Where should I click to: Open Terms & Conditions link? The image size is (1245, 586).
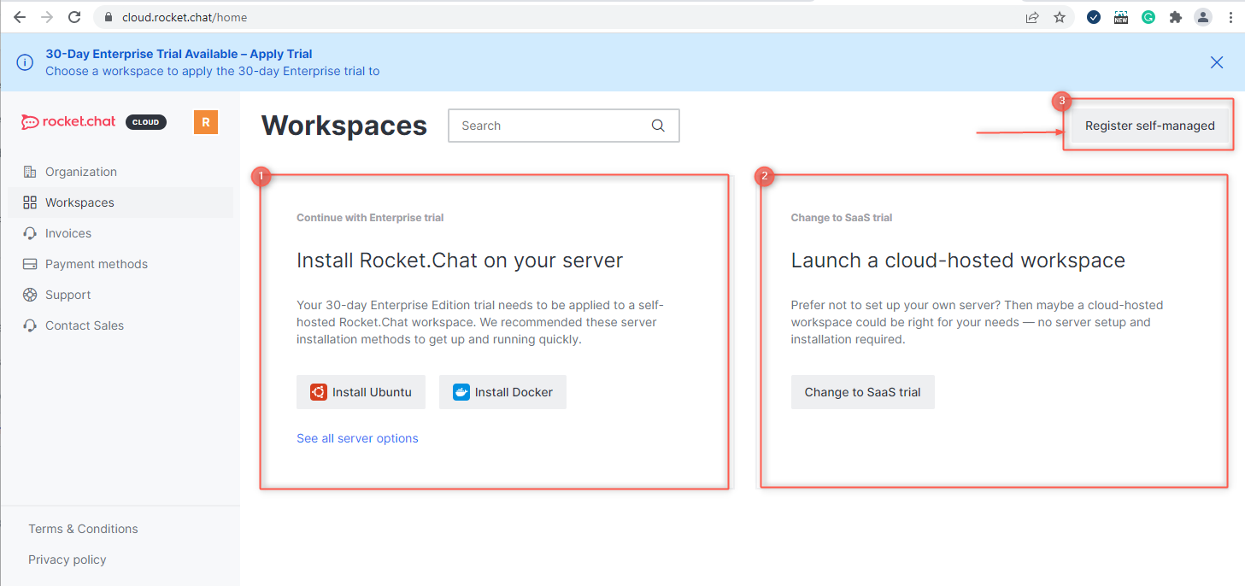pos(83,529)
